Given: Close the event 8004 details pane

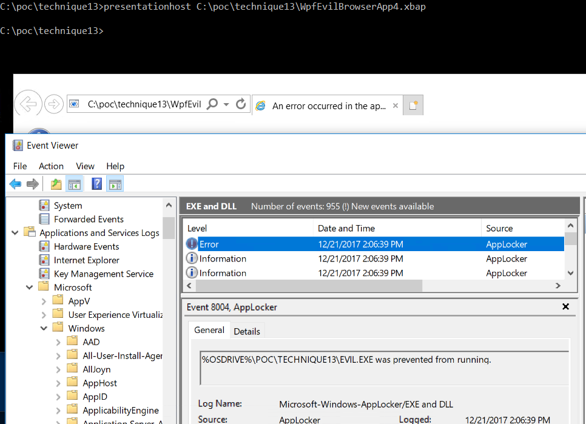Looking at the screenshot, I should 565,307.
